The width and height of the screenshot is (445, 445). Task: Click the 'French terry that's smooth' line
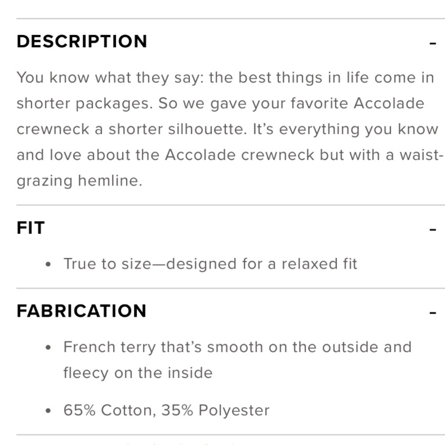(237, 347)
